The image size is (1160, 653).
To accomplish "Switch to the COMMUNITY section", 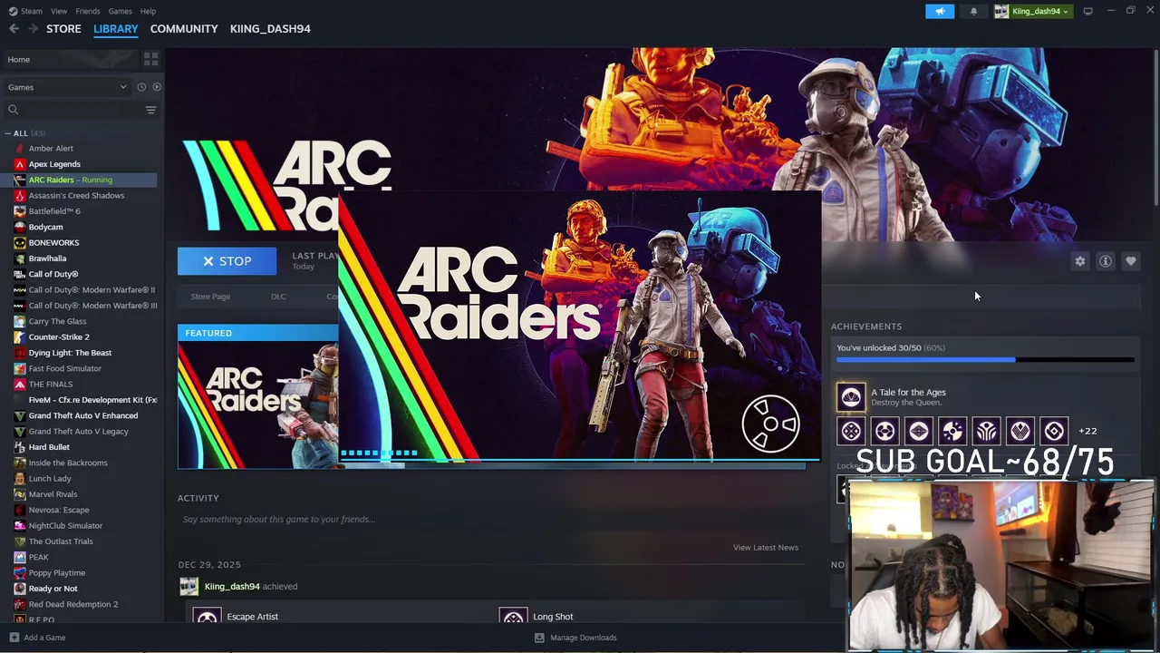I will tap(184, 29).
